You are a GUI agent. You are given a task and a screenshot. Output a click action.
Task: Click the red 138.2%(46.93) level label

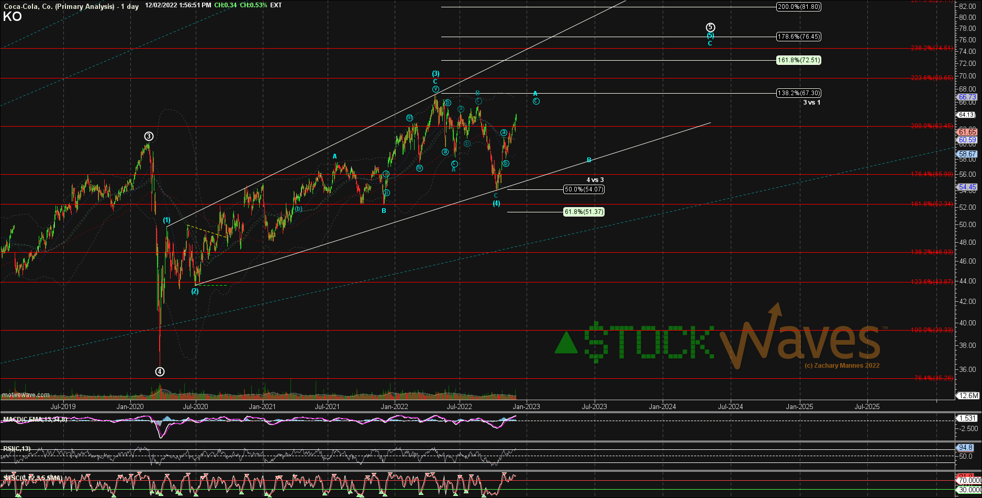931,252
